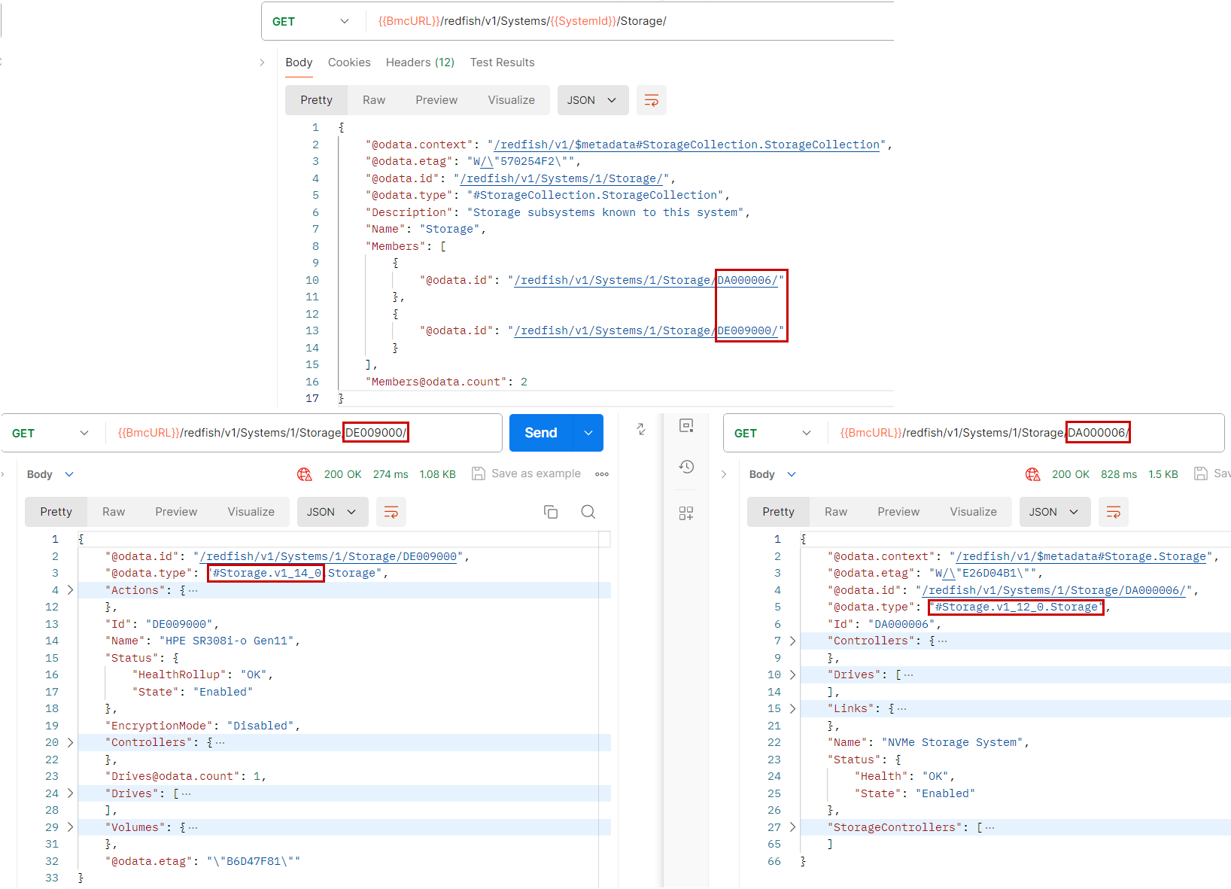Screen dimensions: 1231x889
Task: Click the wrap lines icon in bottom-right panel
Action: (x=1113, y=512)
